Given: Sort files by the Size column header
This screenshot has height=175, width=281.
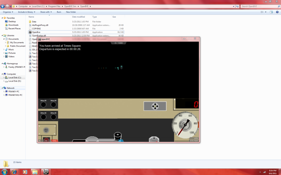Looking at the screenshot, I should [118, 17].
